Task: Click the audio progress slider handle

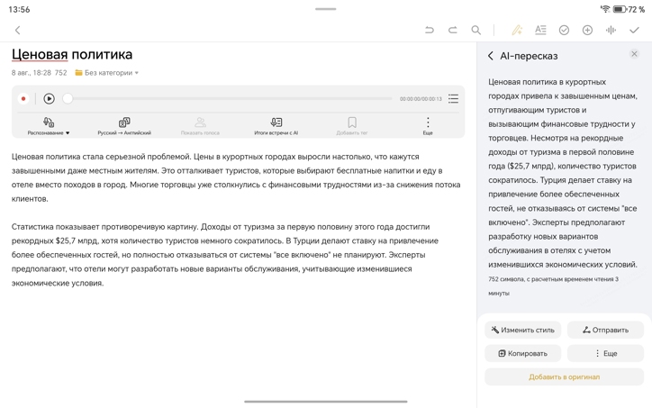Action: 68,99
